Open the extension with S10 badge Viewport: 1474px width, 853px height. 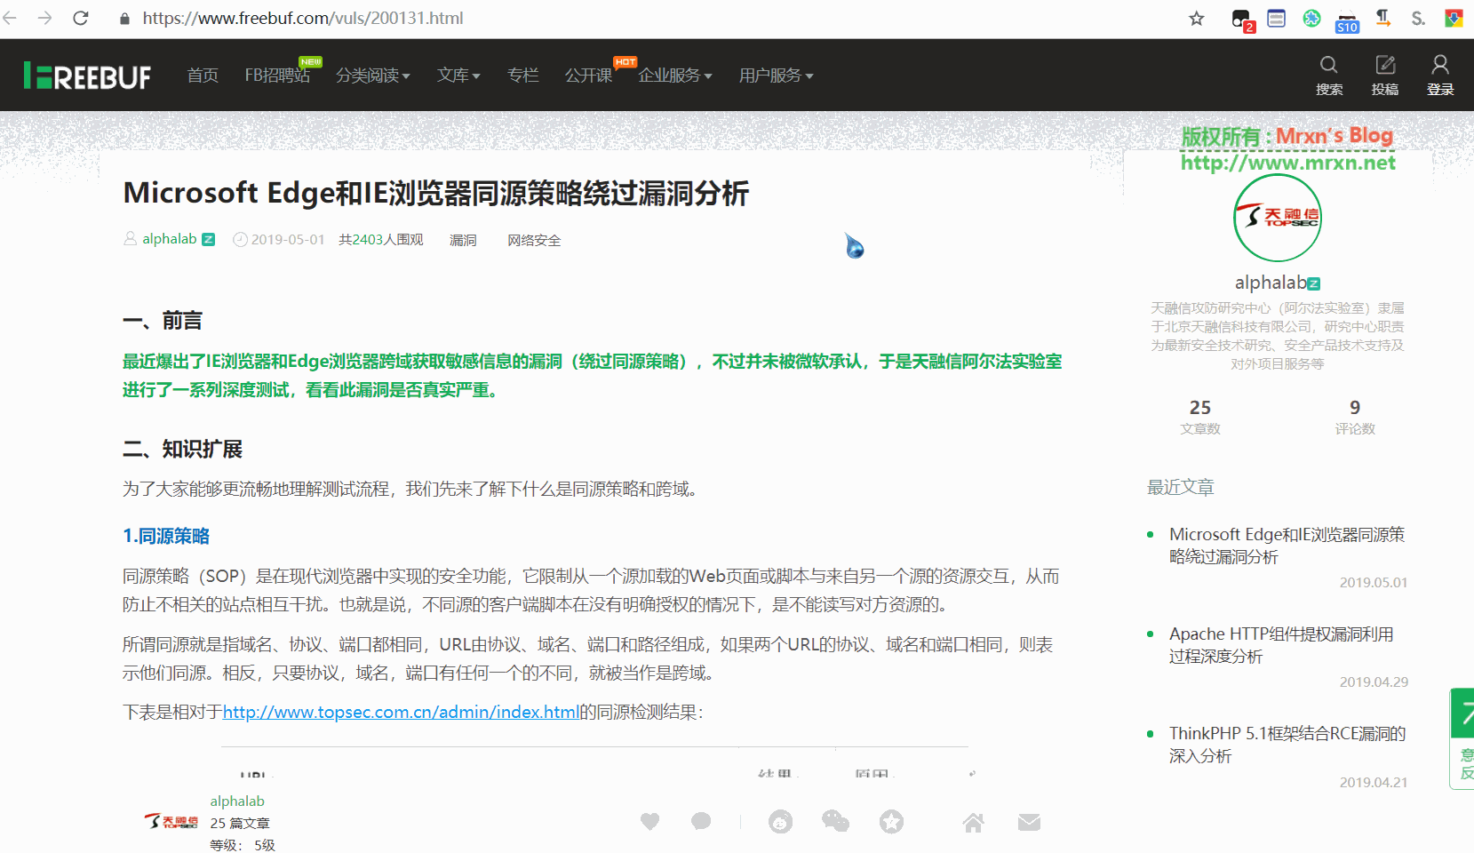[x=1347, y=21]
